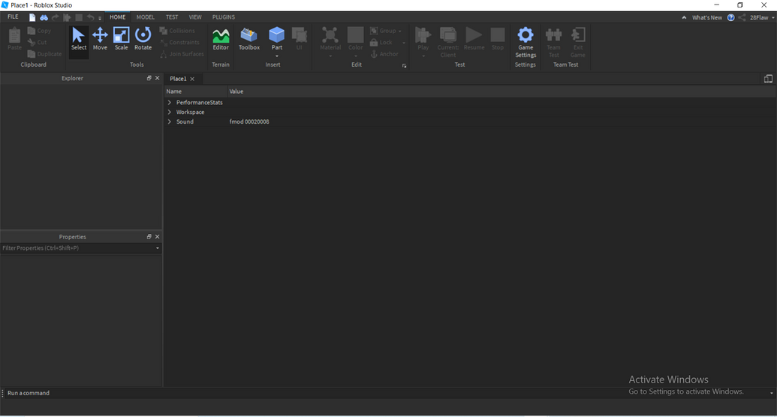This screenshot has width=777, height=417.
Task: Close the Place1 tab
Action: 192,79
